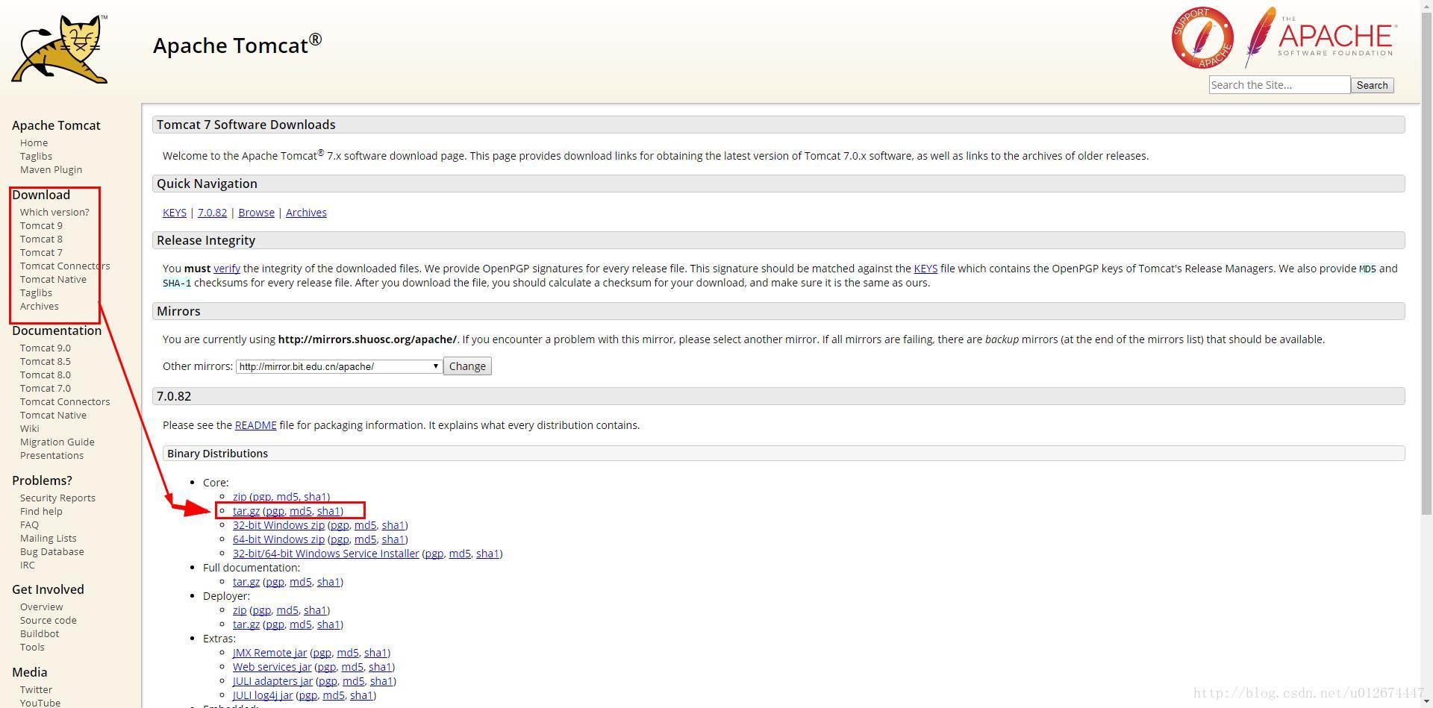Open Taglibs under Download section
This screenshot has width=1433, height=708.
(36, 292)
